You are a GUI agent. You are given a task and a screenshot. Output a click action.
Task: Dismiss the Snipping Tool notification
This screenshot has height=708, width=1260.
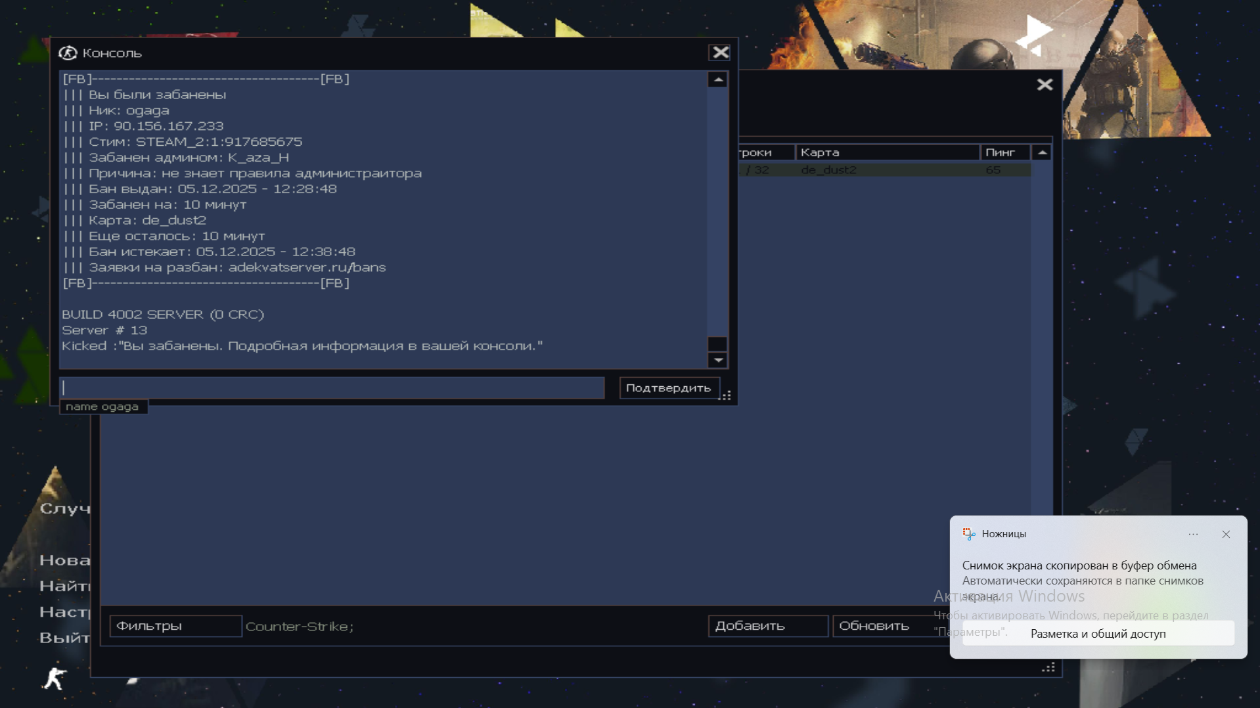click(x=1225, y=534)
